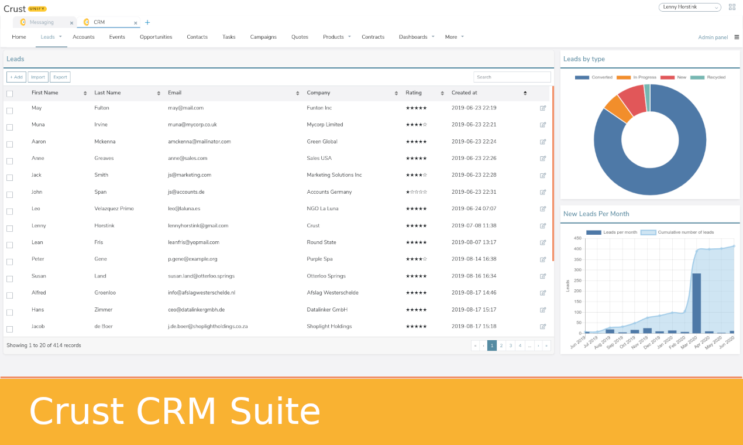743x445 pixels.
Task: Select the Muna Irvine row checkbox
Action: coord(10,127)
